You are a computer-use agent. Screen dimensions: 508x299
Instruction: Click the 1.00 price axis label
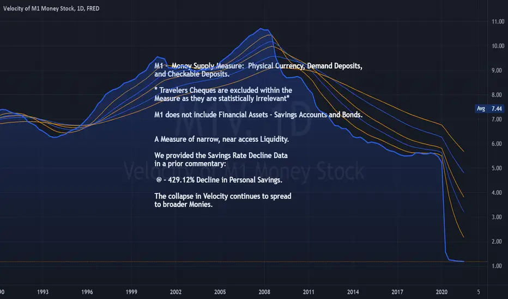(497, 266)
